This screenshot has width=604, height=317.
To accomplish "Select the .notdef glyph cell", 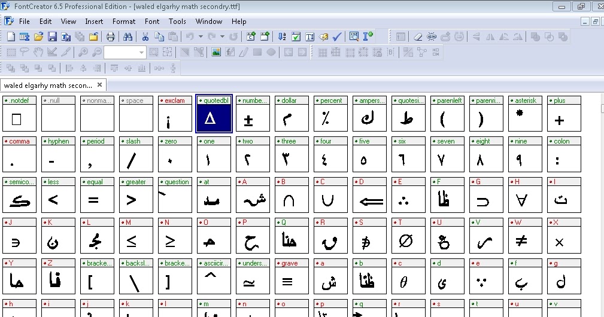I will 19,114.
